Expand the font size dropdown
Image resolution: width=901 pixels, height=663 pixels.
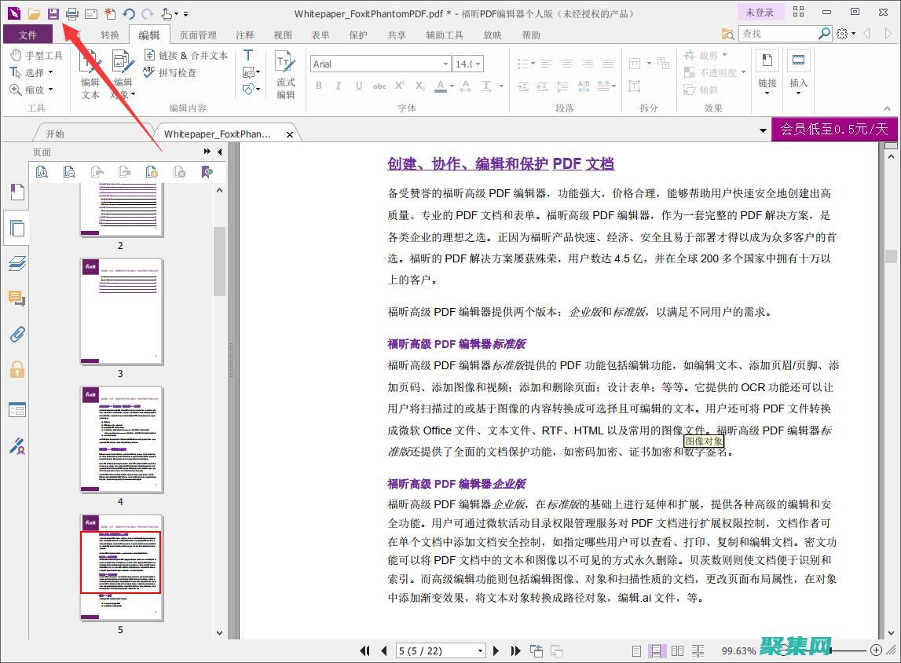pos(478,64)
